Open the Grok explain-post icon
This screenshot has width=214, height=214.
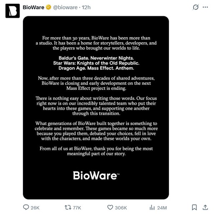coord(196,7)
